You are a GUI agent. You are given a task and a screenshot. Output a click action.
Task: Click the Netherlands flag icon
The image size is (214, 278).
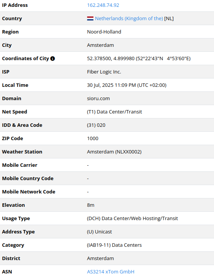point(90,18)
